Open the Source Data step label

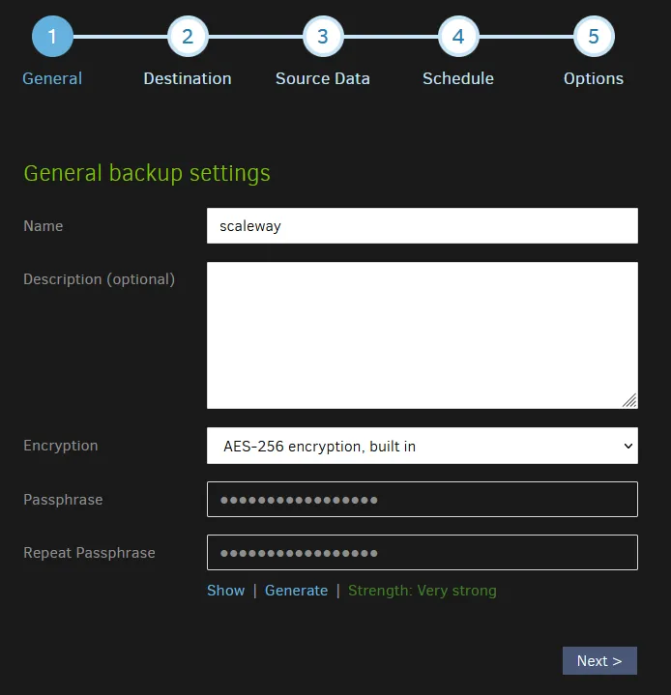(x=323, y=79)
